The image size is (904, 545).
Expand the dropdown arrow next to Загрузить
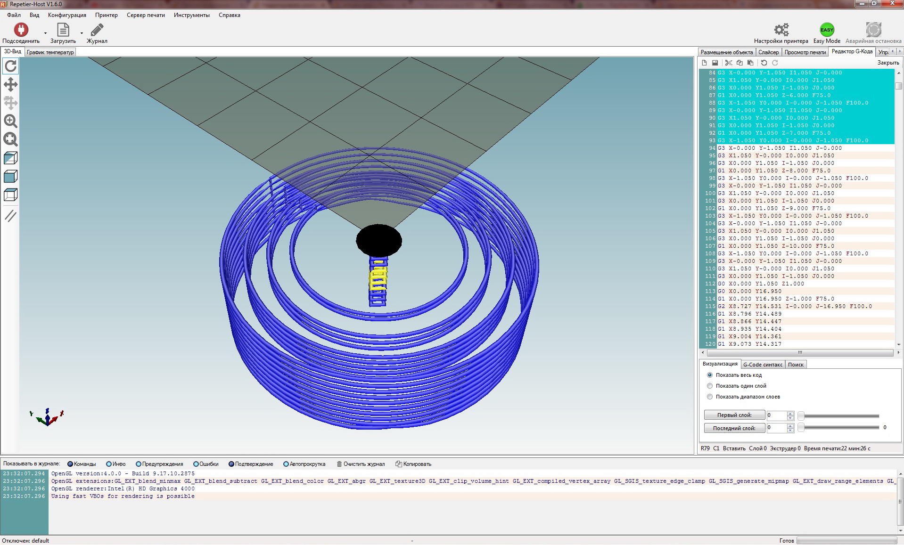point(82,33)
